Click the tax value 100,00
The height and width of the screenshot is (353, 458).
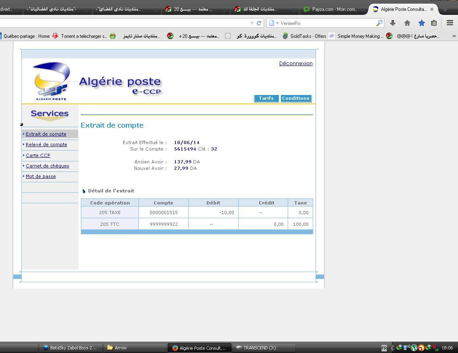[x=301, y=225]
